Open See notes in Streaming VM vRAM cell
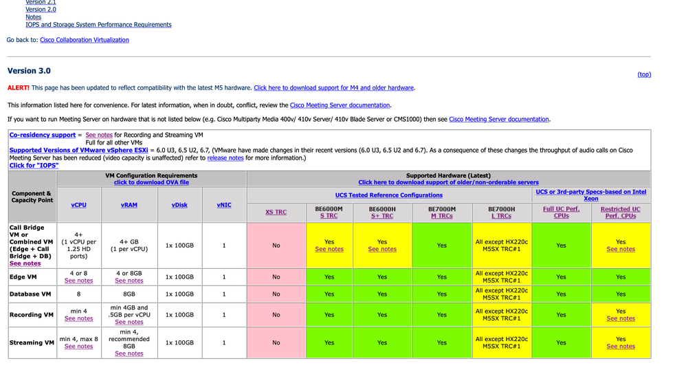Image resolution: width=686 pixels, height=381 pixels. click(129, 353)
